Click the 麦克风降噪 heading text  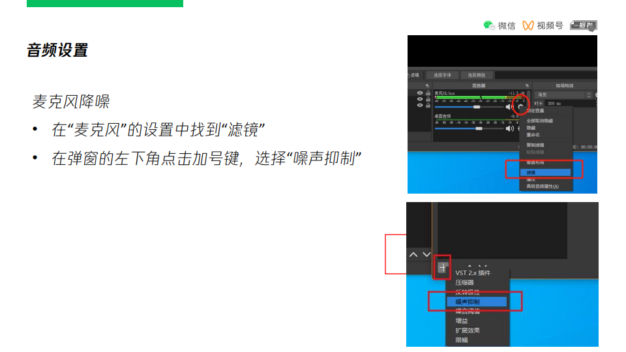click(x=70, y=102)
